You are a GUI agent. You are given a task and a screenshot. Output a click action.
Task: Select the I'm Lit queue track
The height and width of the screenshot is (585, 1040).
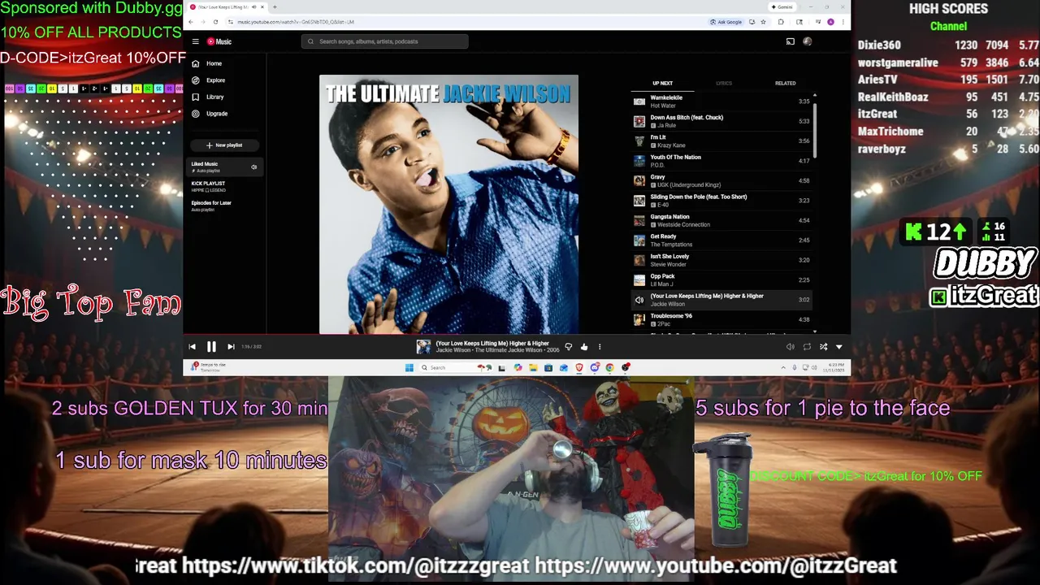[x=721, y=141]
